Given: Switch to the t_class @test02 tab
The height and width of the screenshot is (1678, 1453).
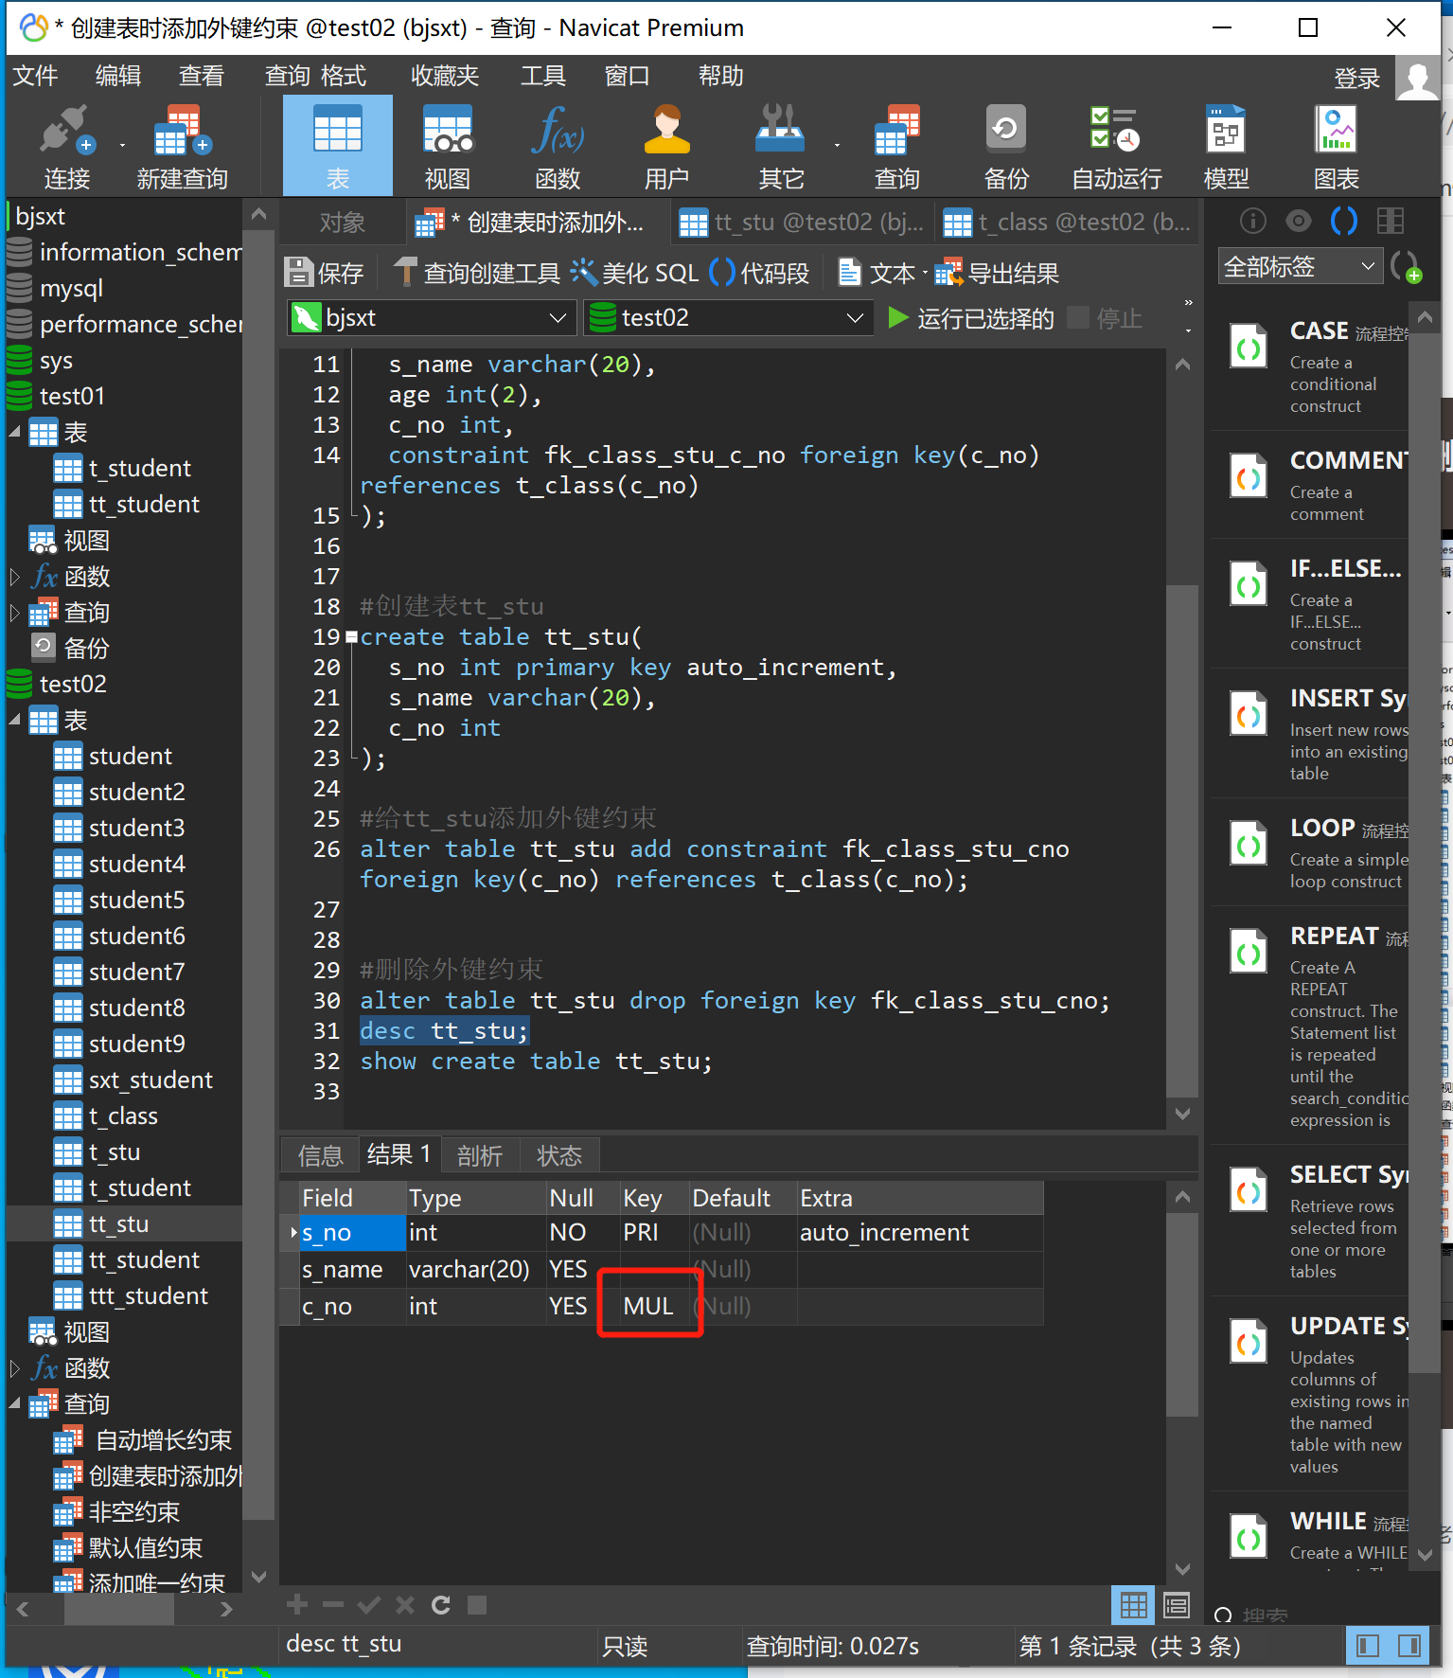Looking at the screenshot, I should (1067, 223).
